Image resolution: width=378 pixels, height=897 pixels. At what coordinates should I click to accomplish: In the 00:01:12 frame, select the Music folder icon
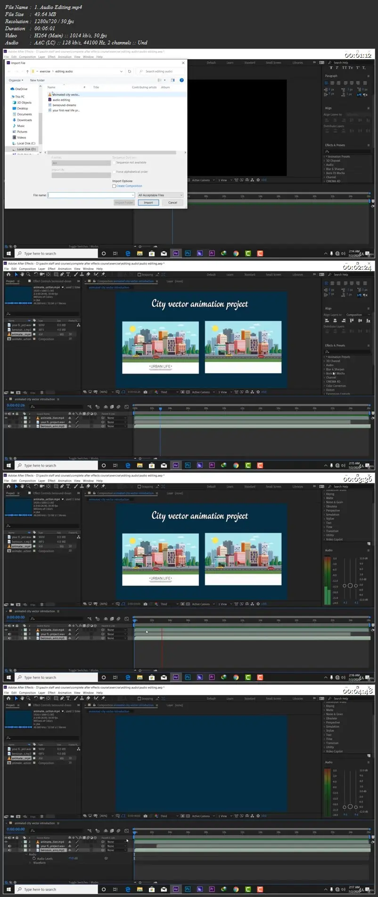(15, 126)
